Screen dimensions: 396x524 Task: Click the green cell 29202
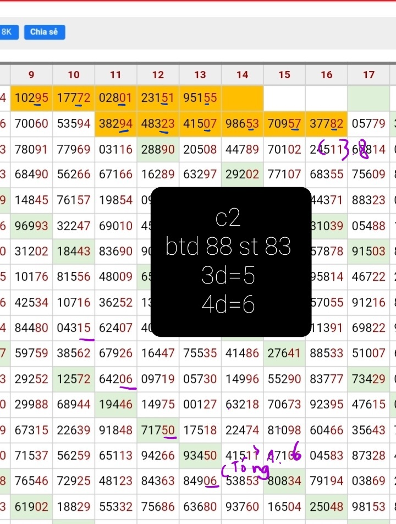click(x=242, y=175)
